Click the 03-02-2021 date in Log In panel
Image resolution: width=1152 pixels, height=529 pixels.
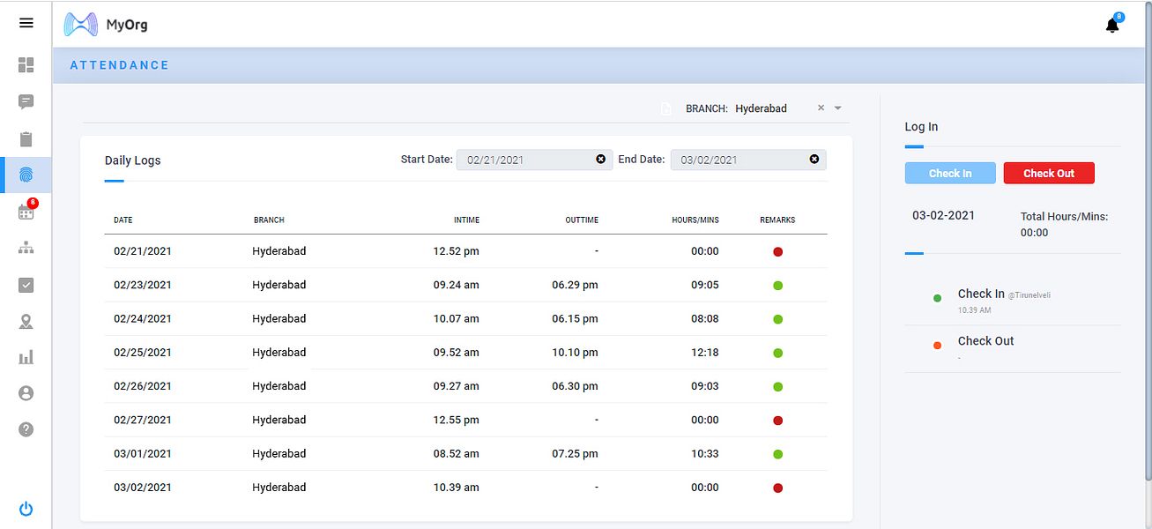click(x=943, y=215)
